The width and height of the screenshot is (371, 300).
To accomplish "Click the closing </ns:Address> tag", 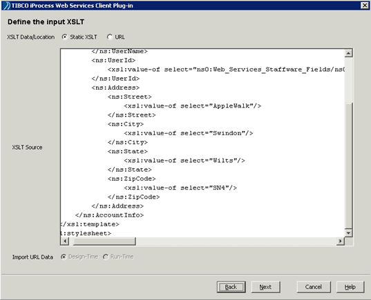I will 117,206.
